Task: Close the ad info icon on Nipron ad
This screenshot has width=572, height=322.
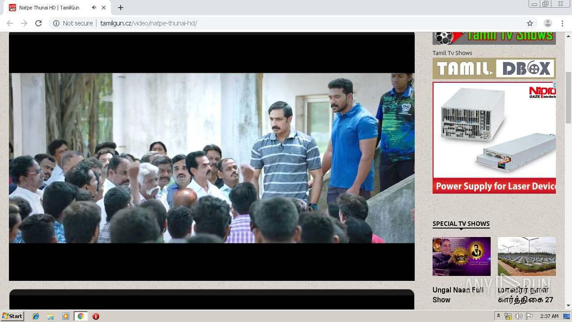Action: pyautogui.click(x=554, y=85)
